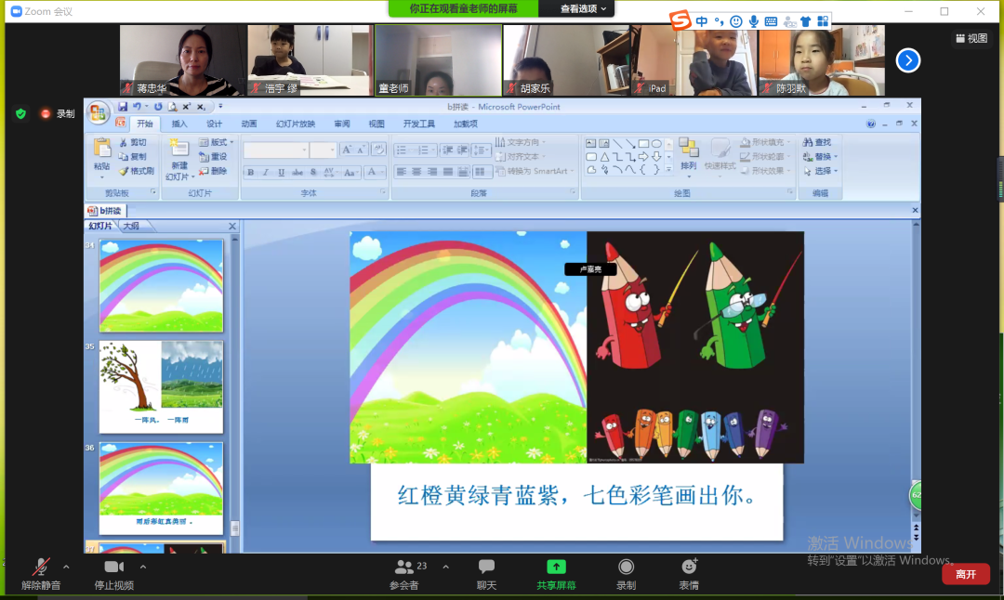
Task: Toggle bold formatting
Action: point(250,172)
